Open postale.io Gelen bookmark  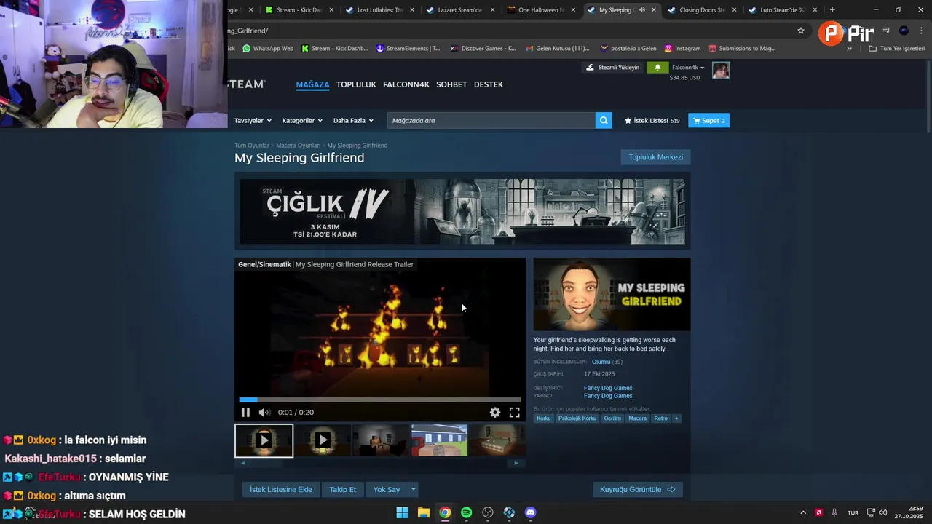coord(628,49)
